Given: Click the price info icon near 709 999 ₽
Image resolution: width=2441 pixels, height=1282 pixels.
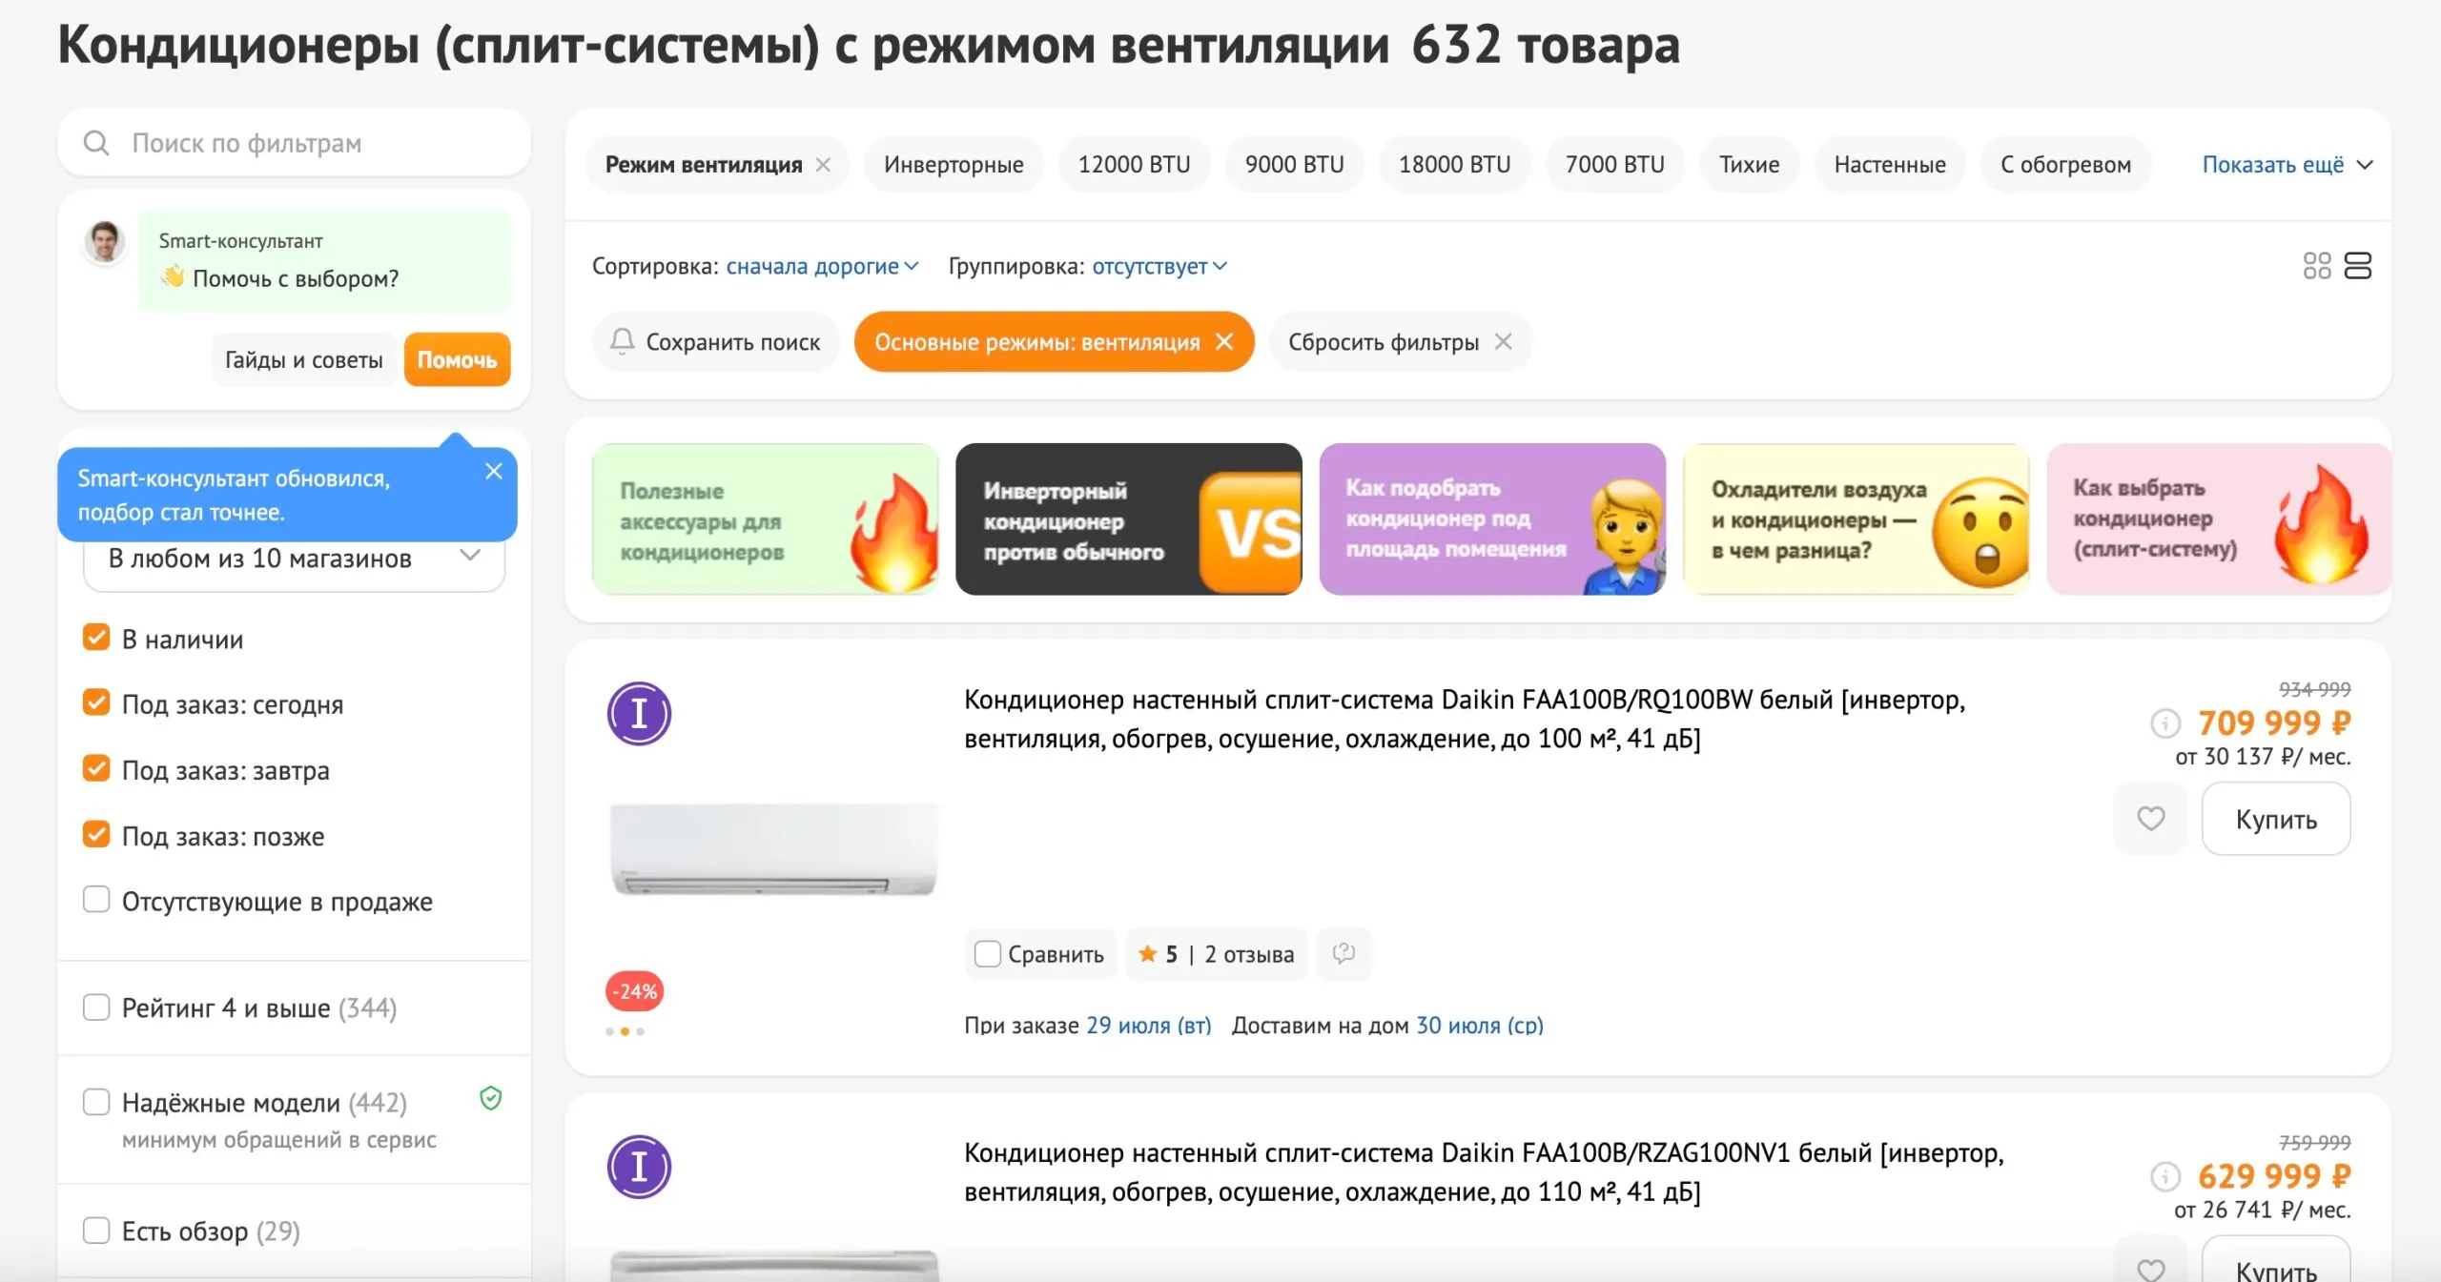Looking at the screenshot, I should coord(2164,723).
